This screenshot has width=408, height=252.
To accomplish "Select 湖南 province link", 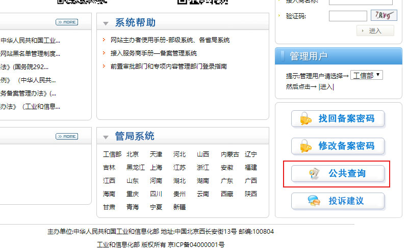I will pyautogui.click(x=203, y=181).
